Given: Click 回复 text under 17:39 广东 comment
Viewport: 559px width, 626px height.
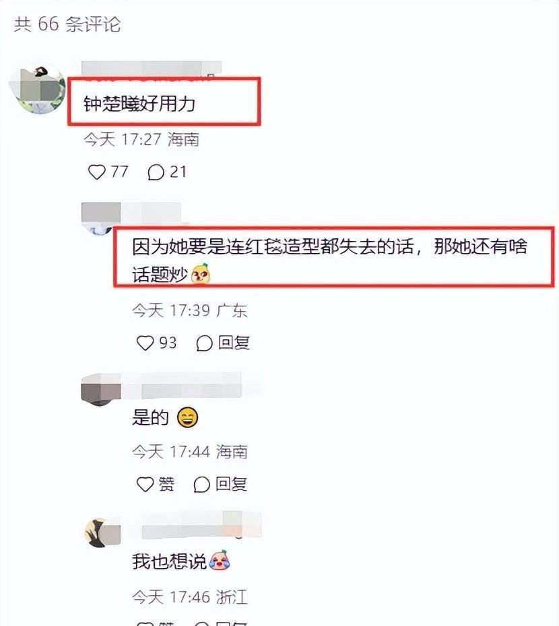Looking at the screenshot, I should 234,343.
